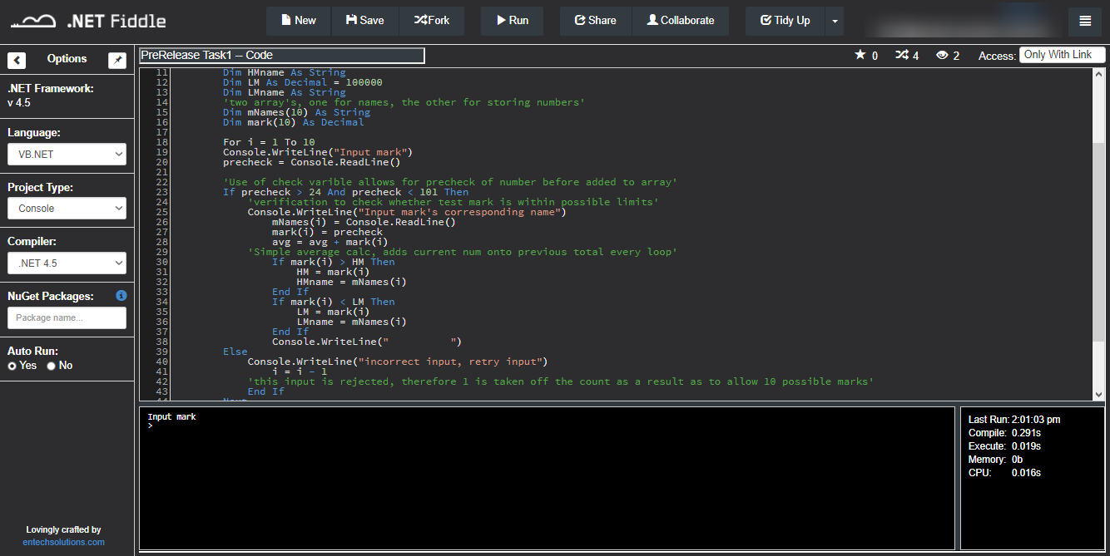This screenshot has height=556, width=1110.
Task: Expand the Tidy Up dropdown arrow
Action: coord(835,21)
